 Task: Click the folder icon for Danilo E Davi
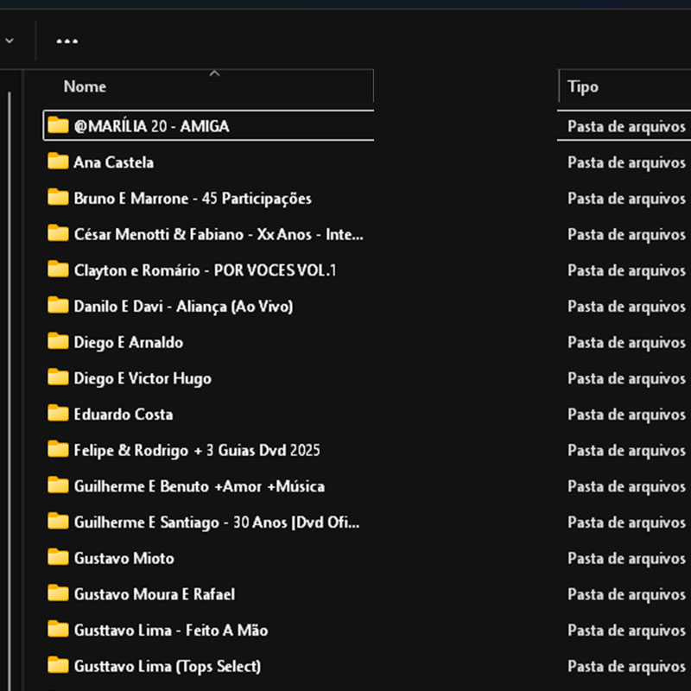coord(58,305)
